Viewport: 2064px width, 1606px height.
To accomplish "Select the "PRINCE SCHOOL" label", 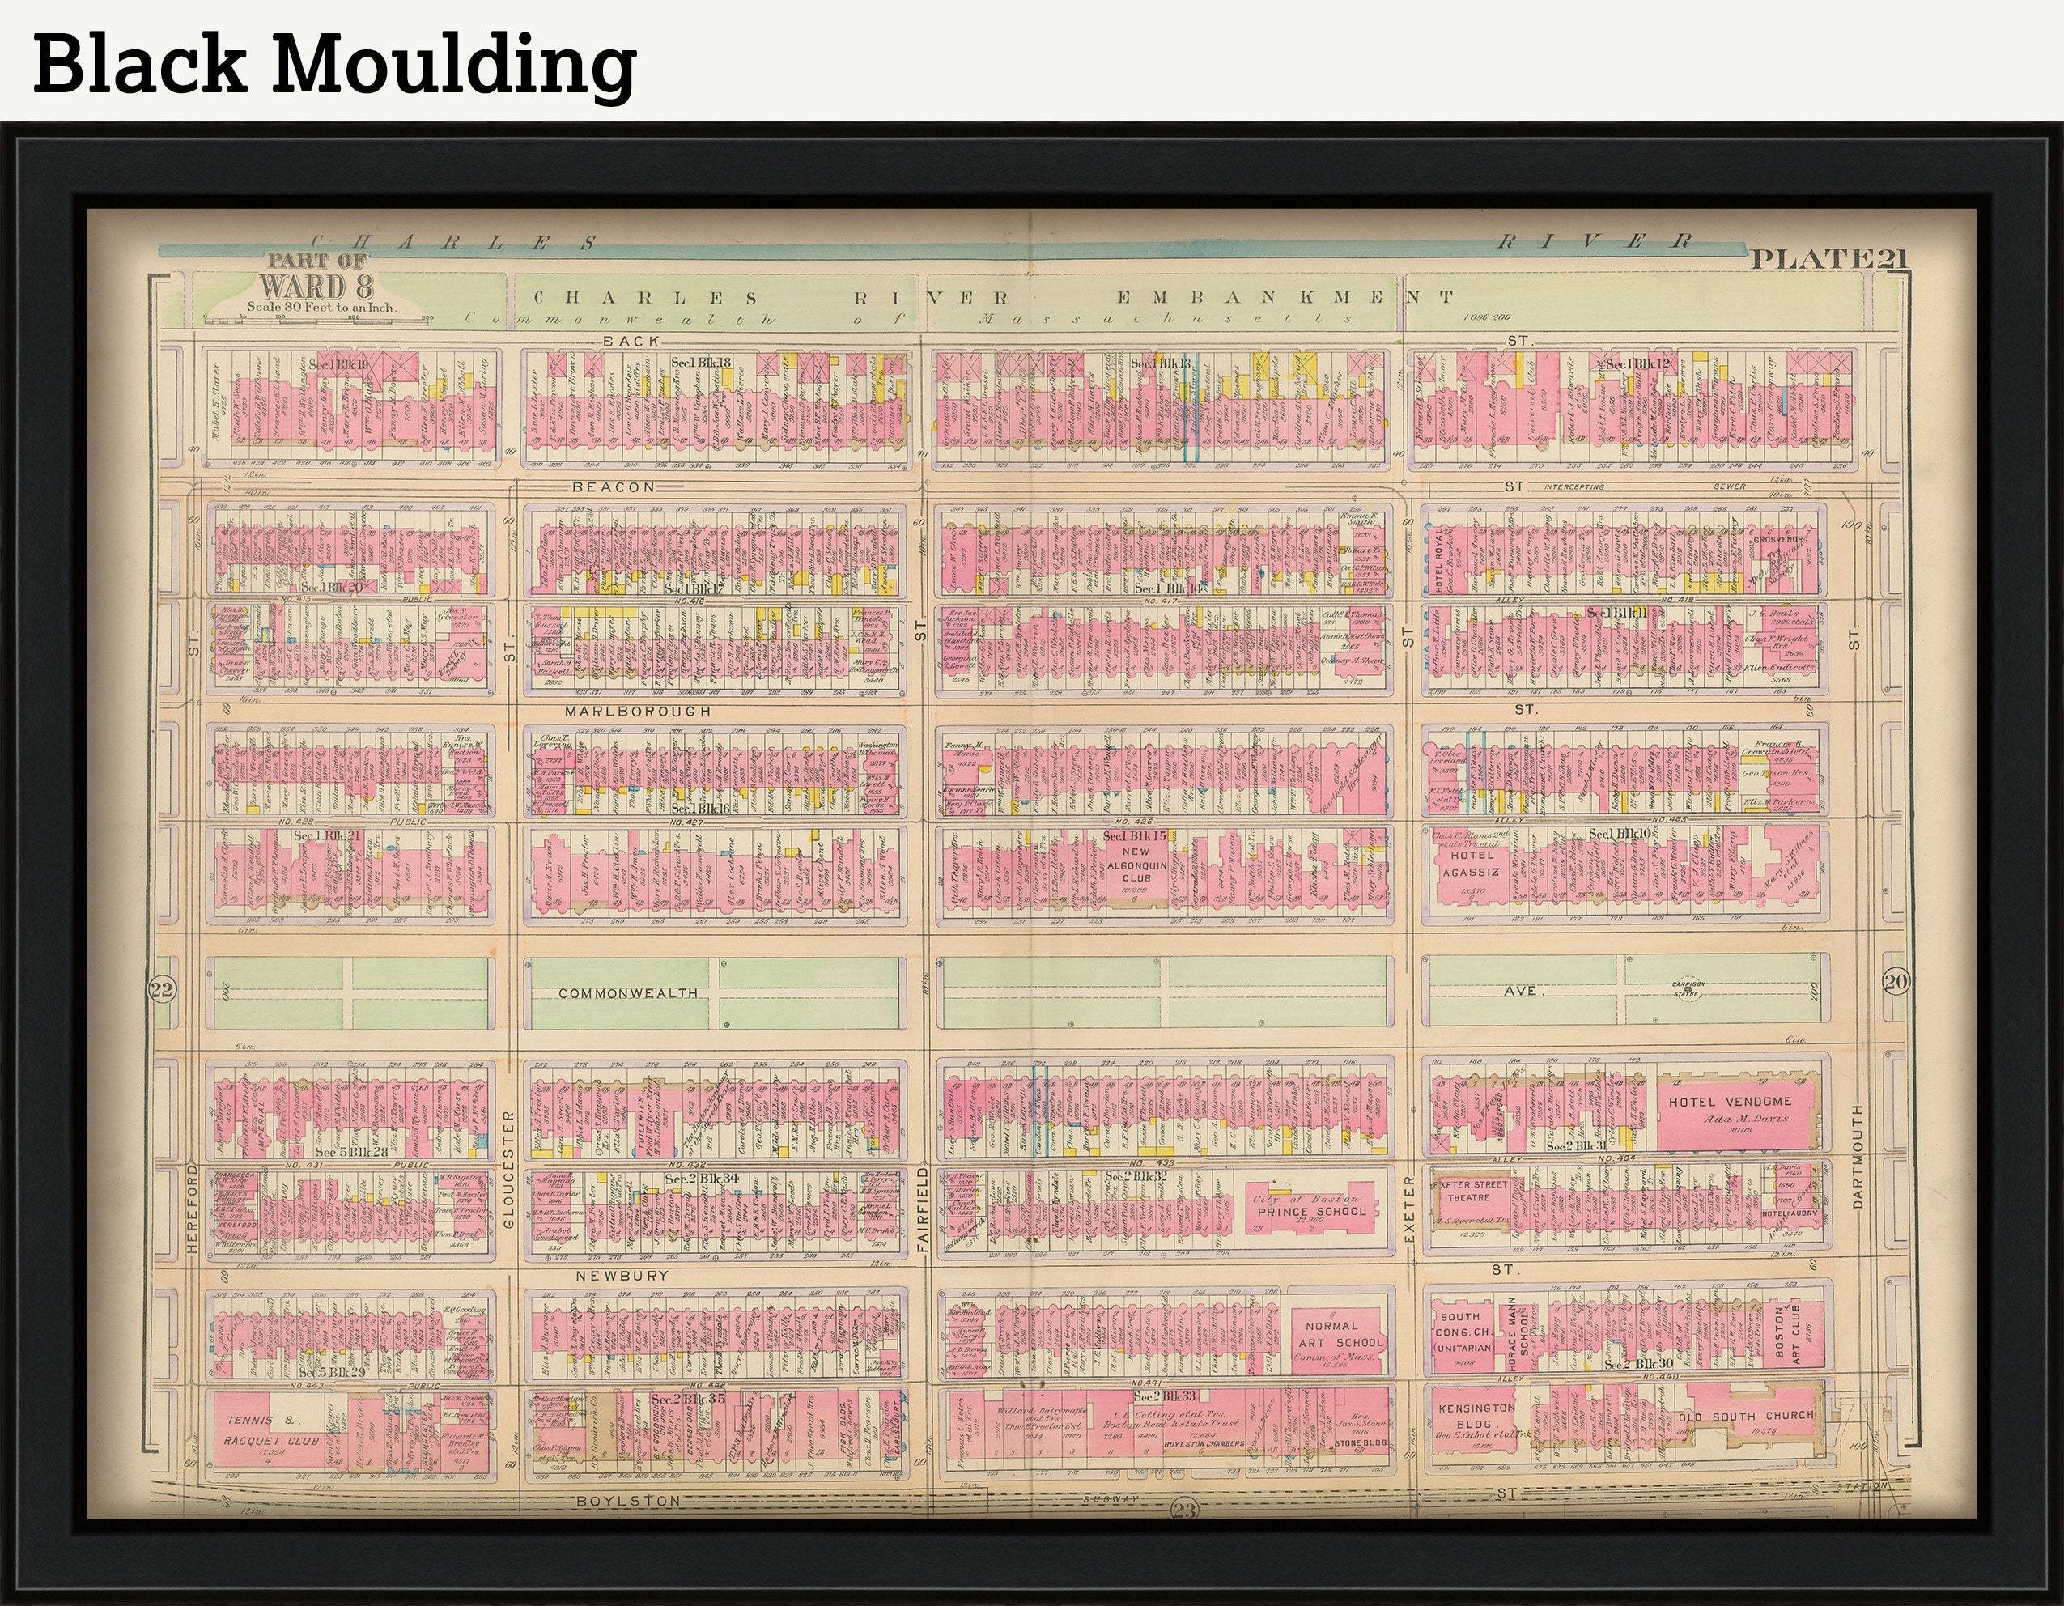I will [x=1310, y=1212].
